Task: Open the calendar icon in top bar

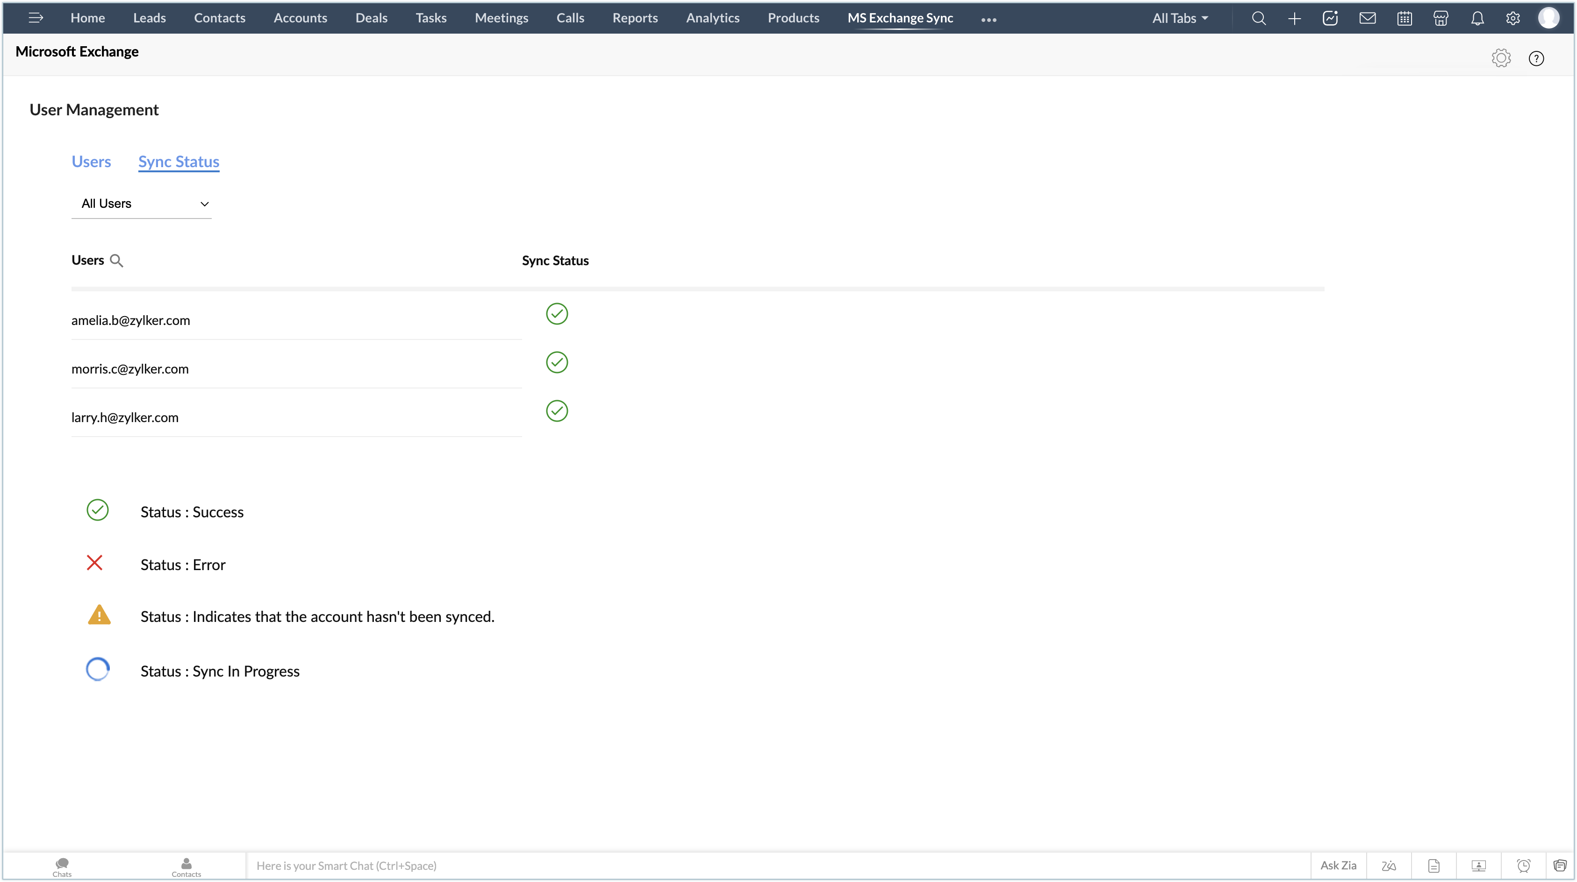Action: click(1405, 18)
